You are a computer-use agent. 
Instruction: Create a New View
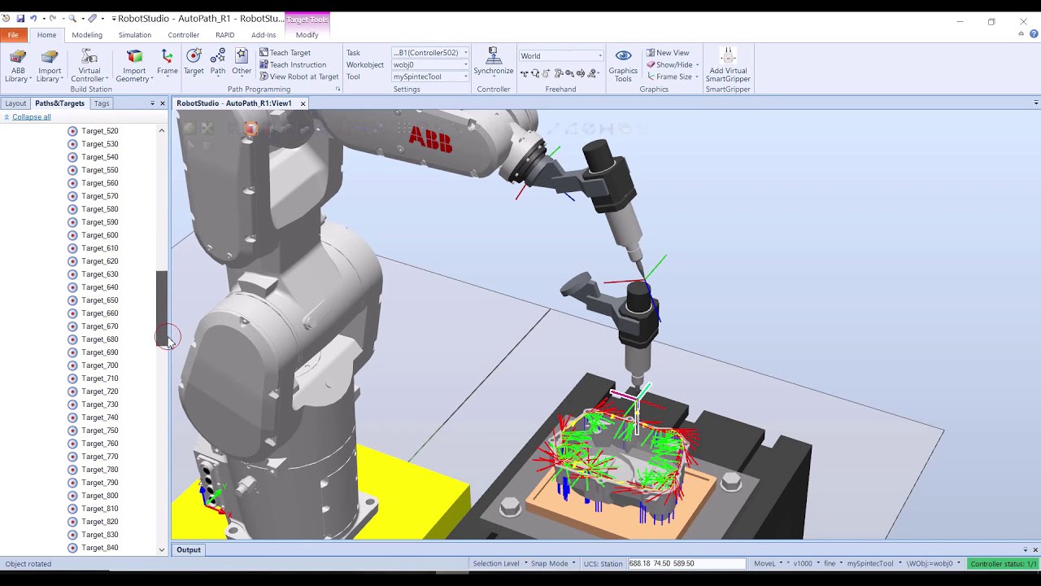[667, 53]
